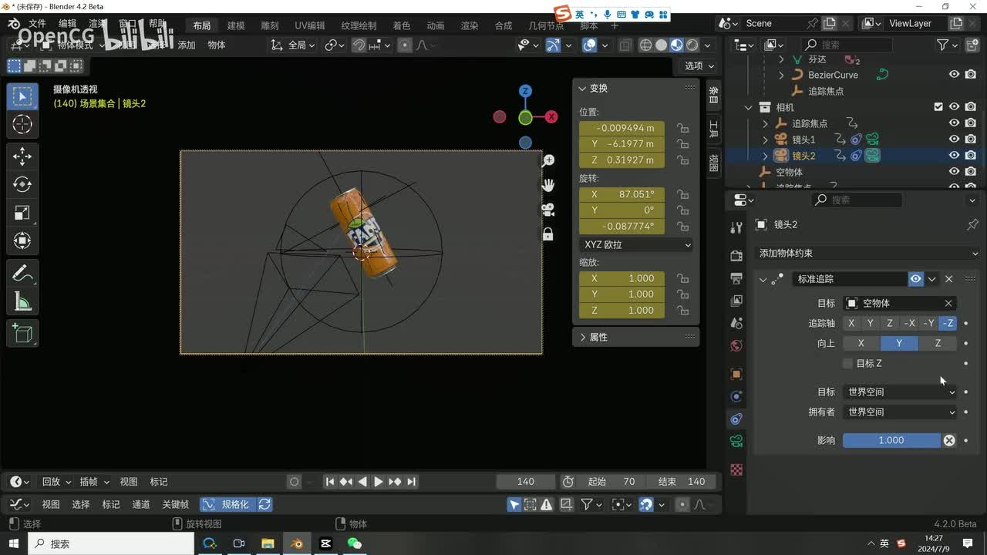The image size is (987, 555).
Task: Click the hand pan icon in viewport
Action: (x=547, y=185)
